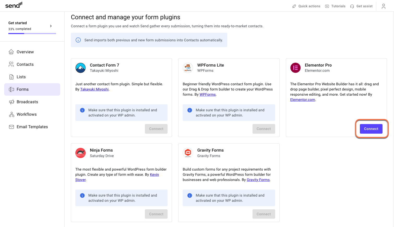This screenshot has width=394, height=227.
Task: Click the Contacts people icon
Action: 11,64
